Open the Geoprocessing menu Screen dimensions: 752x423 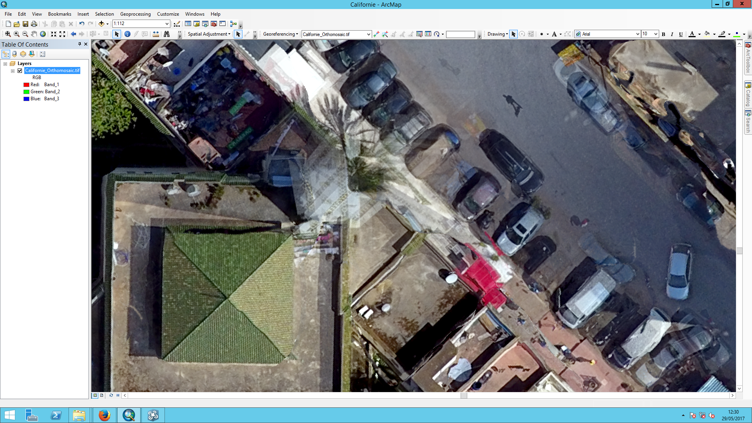(135, 14)
